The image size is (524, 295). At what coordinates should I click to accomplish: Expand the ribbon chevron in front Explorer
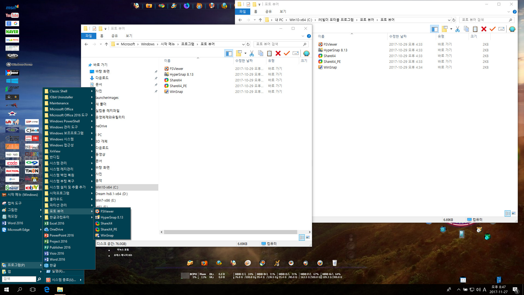(303, 36)
